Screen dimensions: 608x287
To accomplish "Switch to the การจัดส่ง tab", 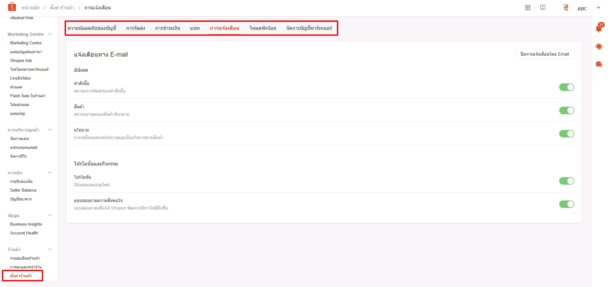I will pyautogui.click(x=136, y=28).
